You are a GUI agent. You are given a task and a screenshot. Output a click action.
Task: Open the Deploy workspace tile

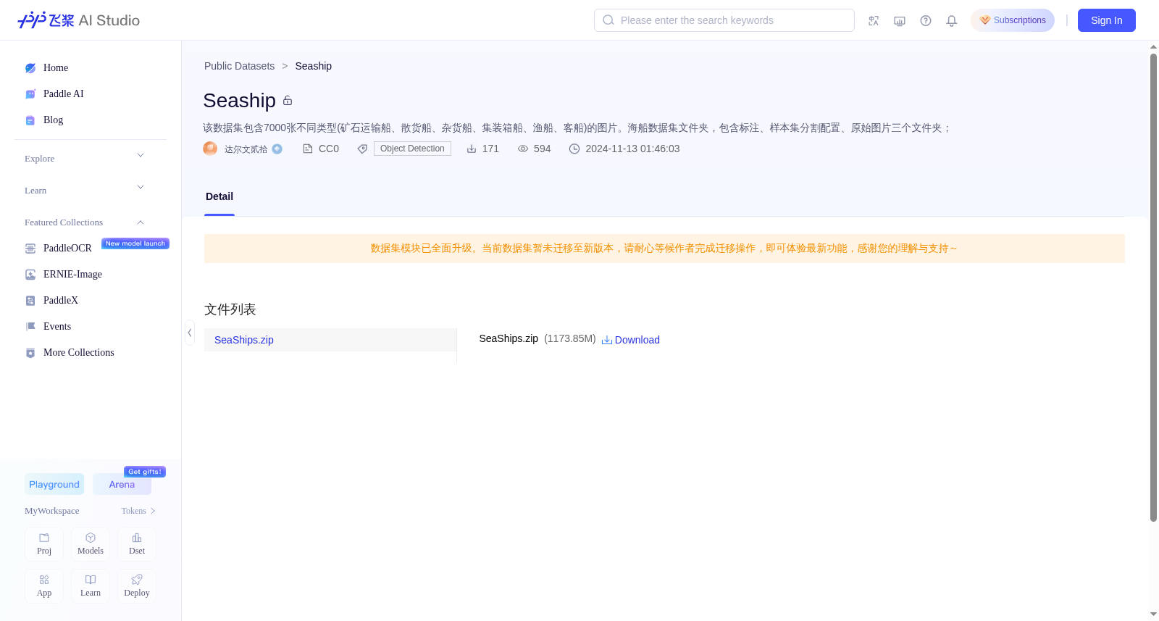coord(137,586)
